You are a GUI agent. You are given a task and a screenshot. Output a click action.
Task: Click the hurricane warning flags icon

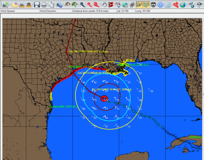111,5
